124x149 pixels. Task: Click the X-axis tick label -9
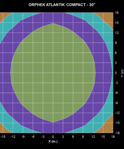[23, 137]
